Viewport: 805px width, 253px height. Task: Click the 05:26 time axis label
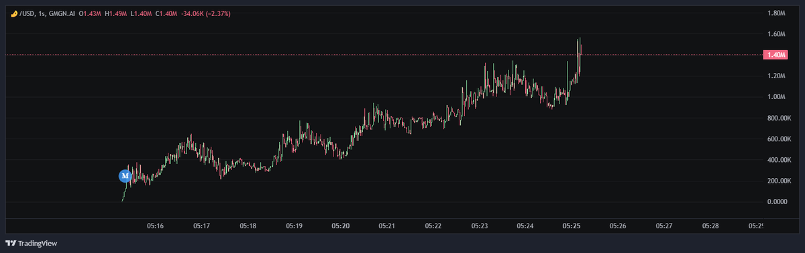tap(619, 226)
